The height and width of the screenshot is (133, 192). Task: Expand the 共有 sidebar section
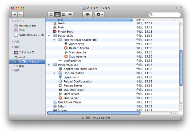point(13,42)
